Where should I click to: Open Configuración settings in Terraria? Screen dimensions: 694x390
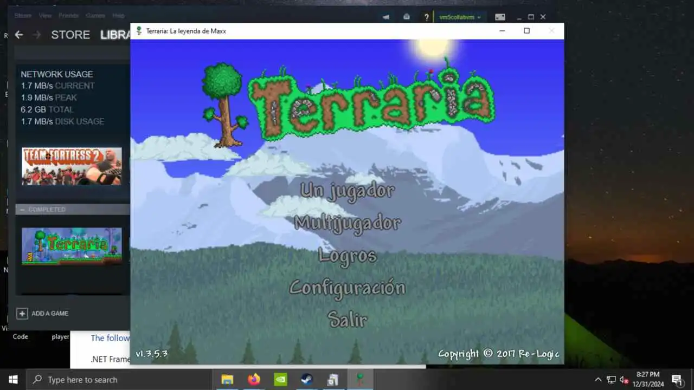click(348, 288)
